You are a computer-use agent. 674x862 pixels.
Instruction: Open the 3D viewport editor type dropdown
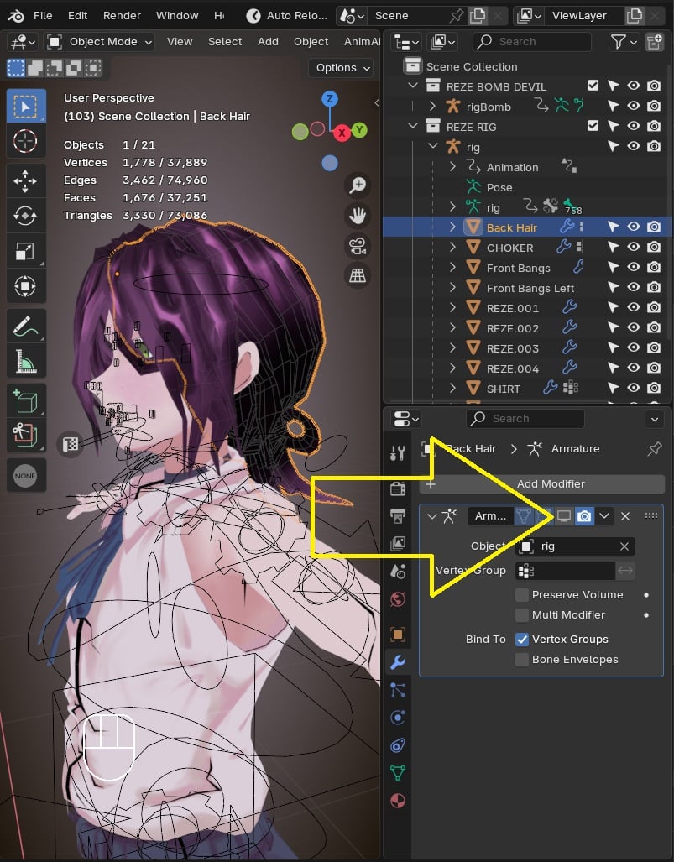22,41
